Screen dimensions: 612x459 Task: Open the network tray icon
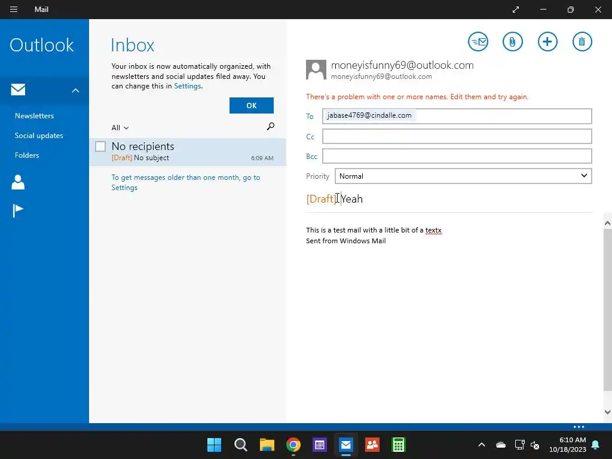pyautogui.click(x=519, y=445)
